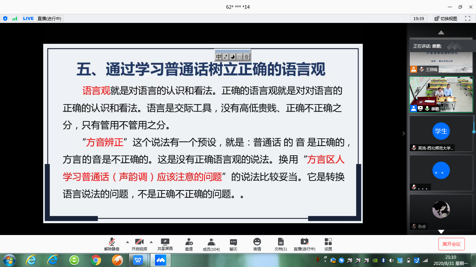The image size is (476, 267).
Task: Open meeting Settings (设置)
Action: click(328, 242)
